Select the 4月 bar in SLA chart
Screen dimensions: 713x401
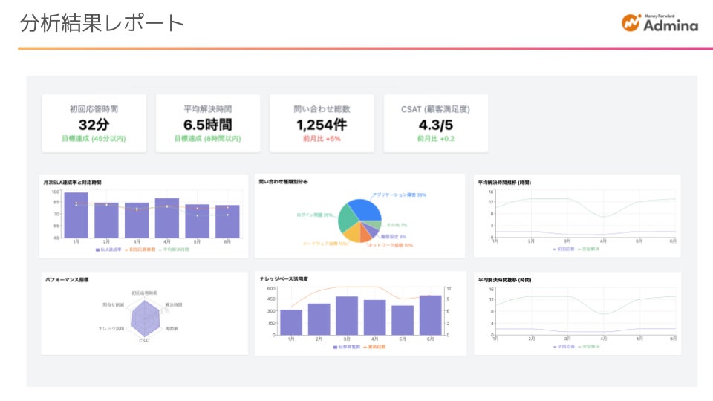point(167,218)
